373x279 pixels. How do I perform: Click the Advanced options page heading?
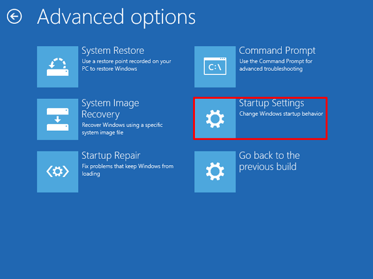[116, 17]
